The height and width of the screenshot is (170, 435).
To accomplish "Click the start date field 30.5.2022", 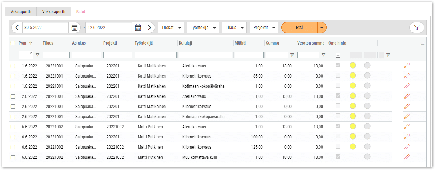I will 45,28.
